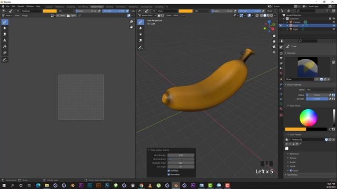Viewport: 337px width, 189px height.
Task: Select the Average tool in 3D viewport toolbar
Action: [141, 34]
